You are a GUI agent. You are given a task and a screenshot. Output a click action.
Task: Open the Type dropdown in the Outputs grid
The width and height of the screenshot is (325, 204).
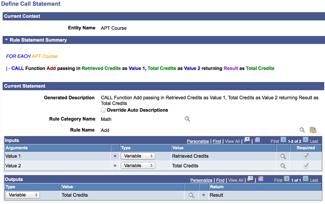[22, 195]
